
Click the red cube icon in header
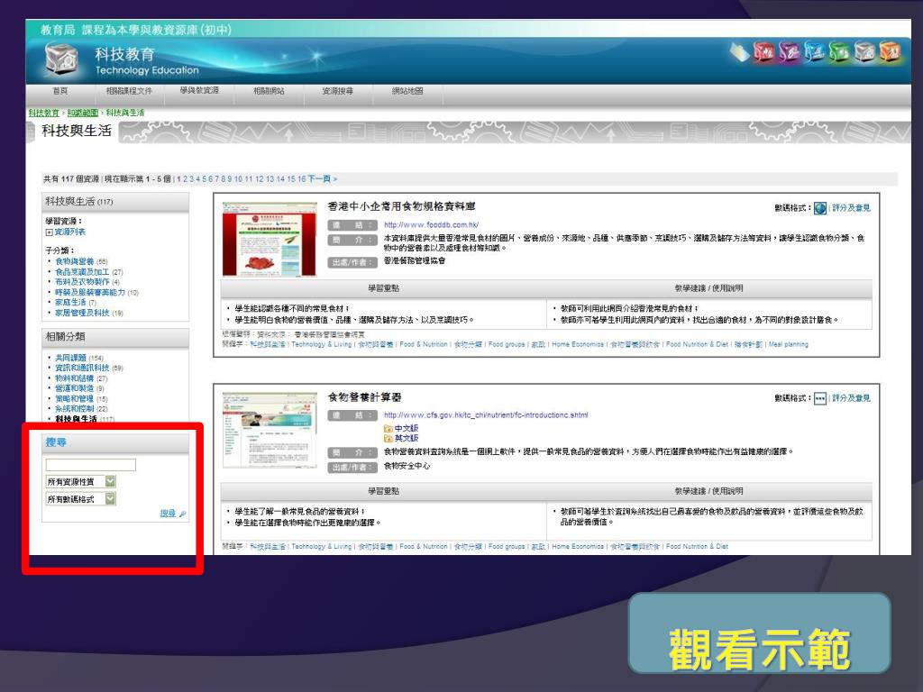764,51
